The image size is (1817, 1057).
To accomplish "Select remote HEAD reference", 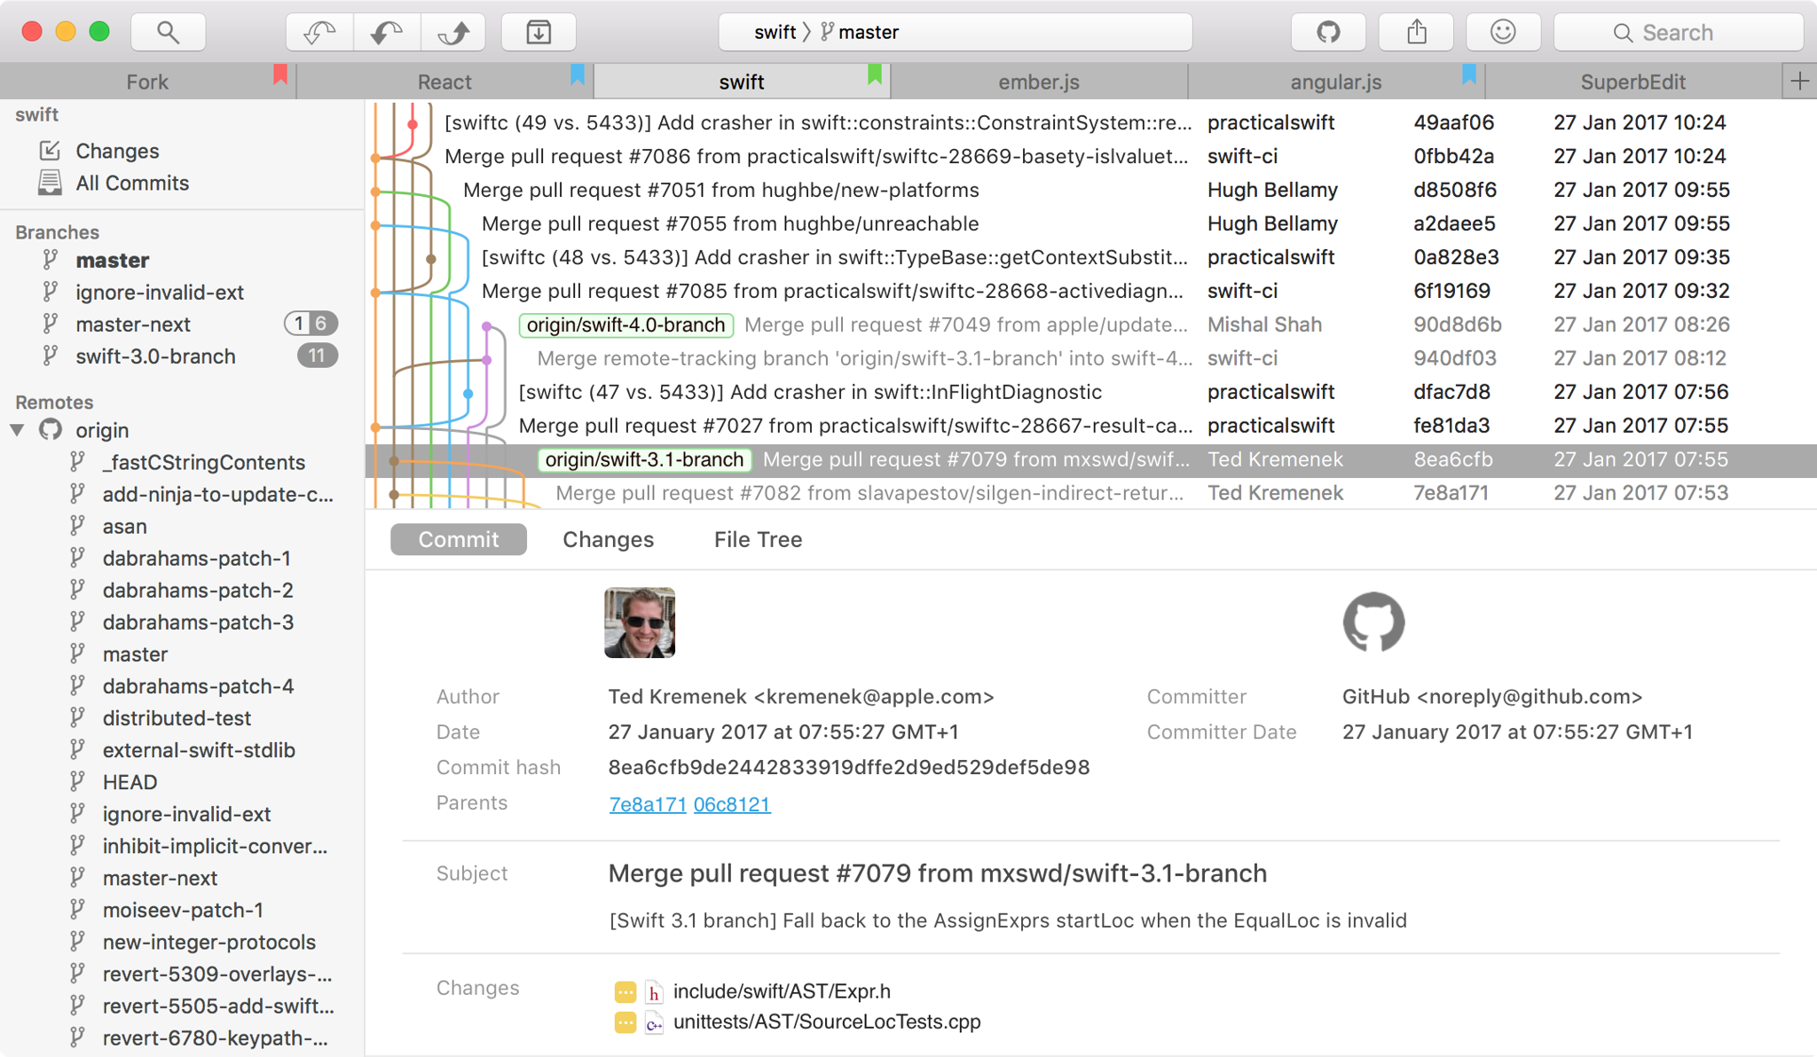I will pyautogui.click(x=130, y=781).
